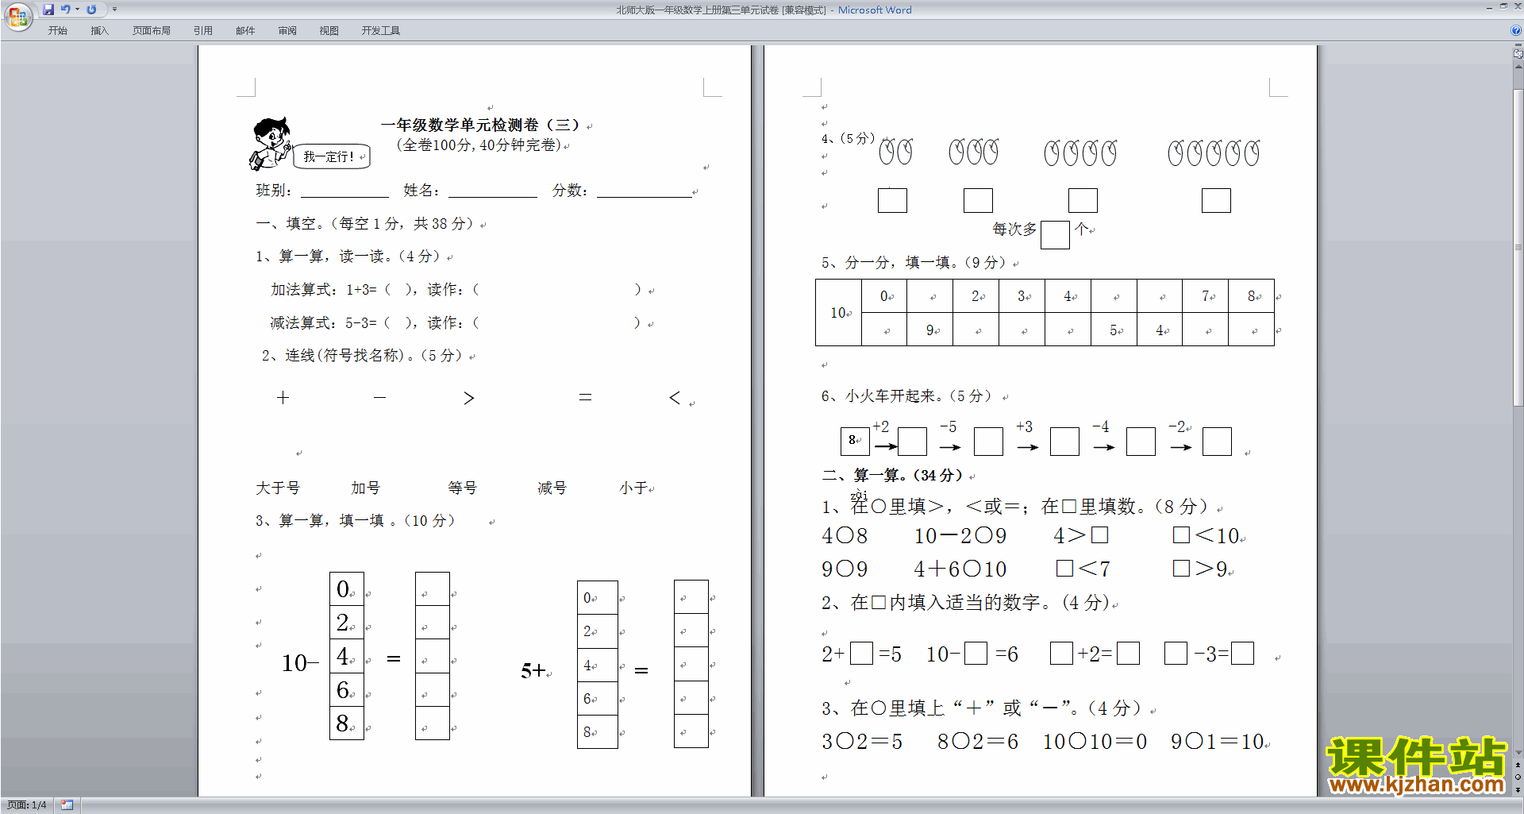Click the vertical scrollbar thumb
This screenshot has height=814, width=1524.
click(x=1518, y=248)
